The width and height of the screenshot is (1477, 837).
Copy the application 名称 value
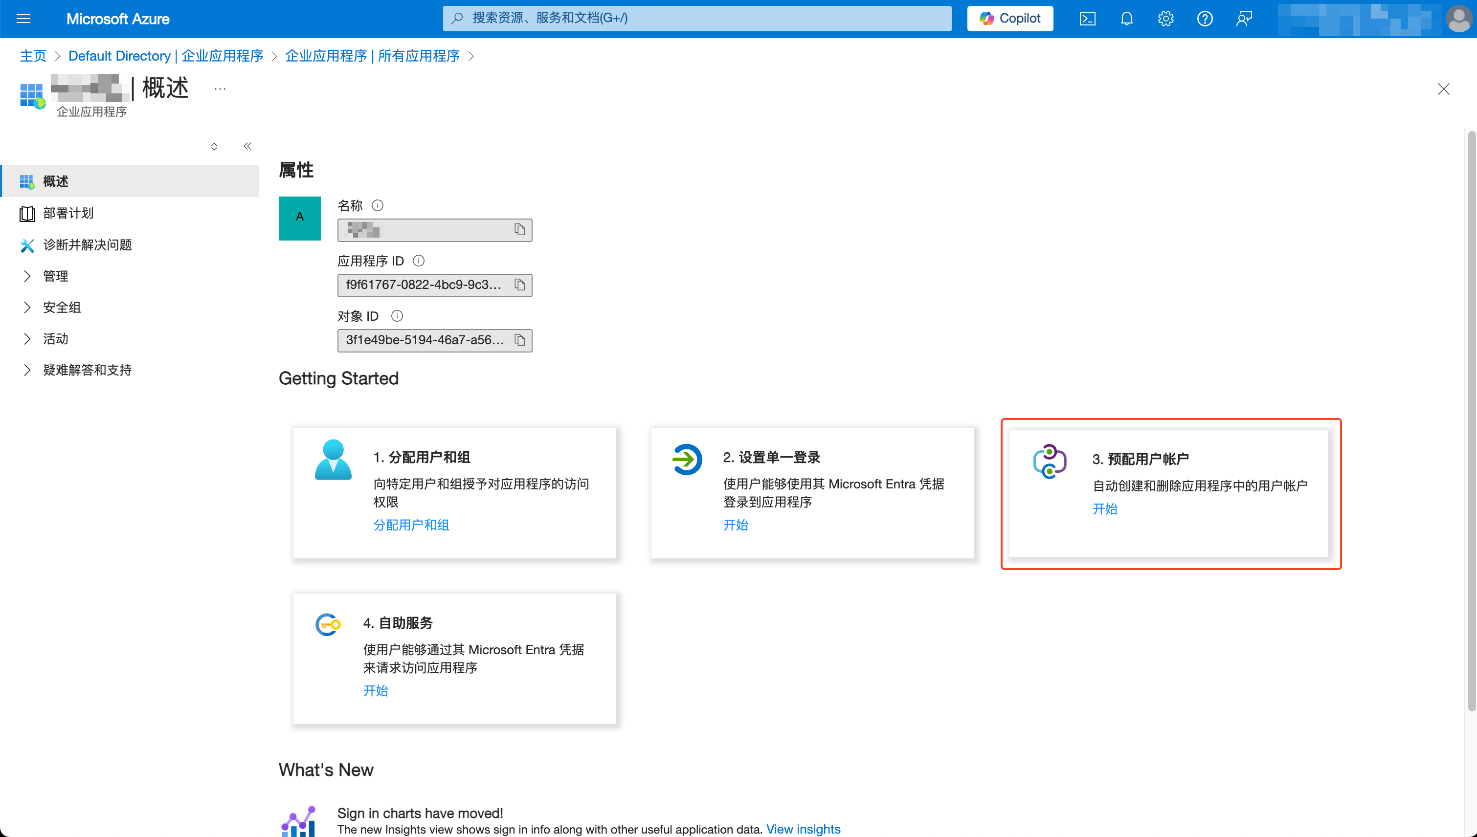pos(520,230)
